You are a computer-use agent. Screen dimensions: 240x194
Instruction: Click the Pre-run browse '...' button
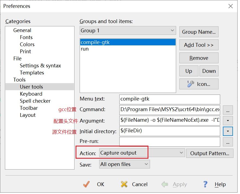coord(228,142)
